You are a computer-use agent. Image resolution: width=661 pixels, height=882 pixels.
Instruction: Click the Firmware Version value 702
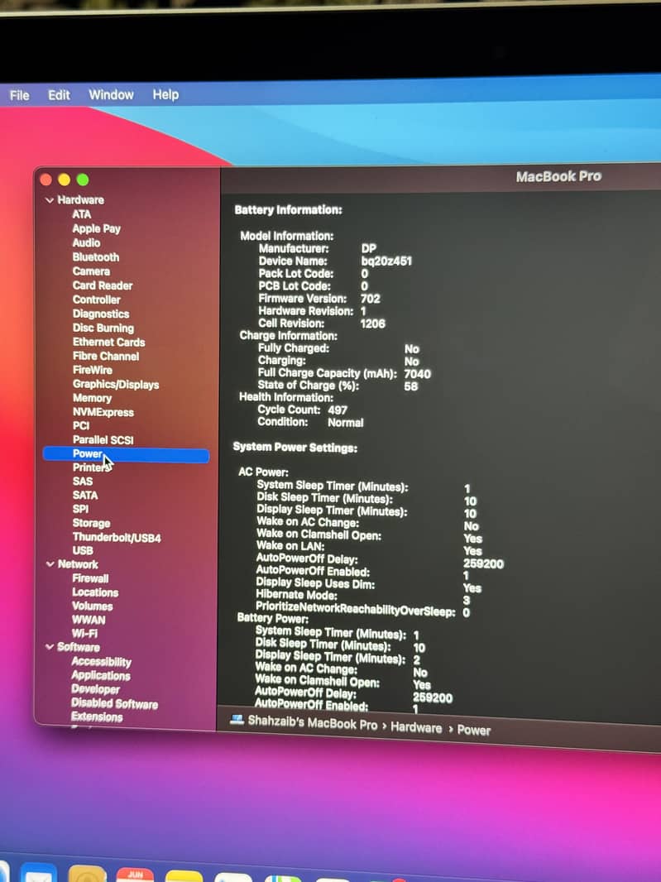point(370,299)
